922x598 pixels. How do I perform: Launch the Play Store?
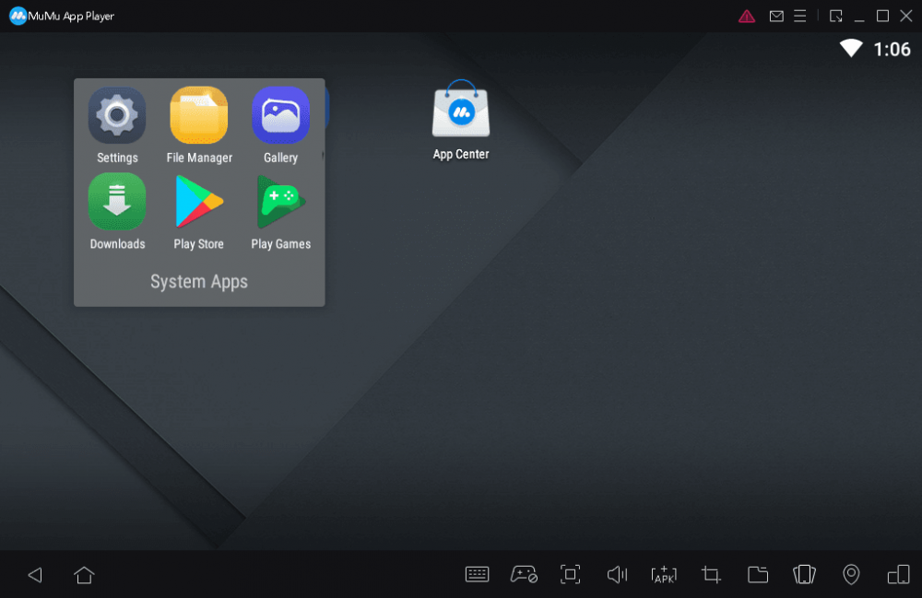[199, 202]
